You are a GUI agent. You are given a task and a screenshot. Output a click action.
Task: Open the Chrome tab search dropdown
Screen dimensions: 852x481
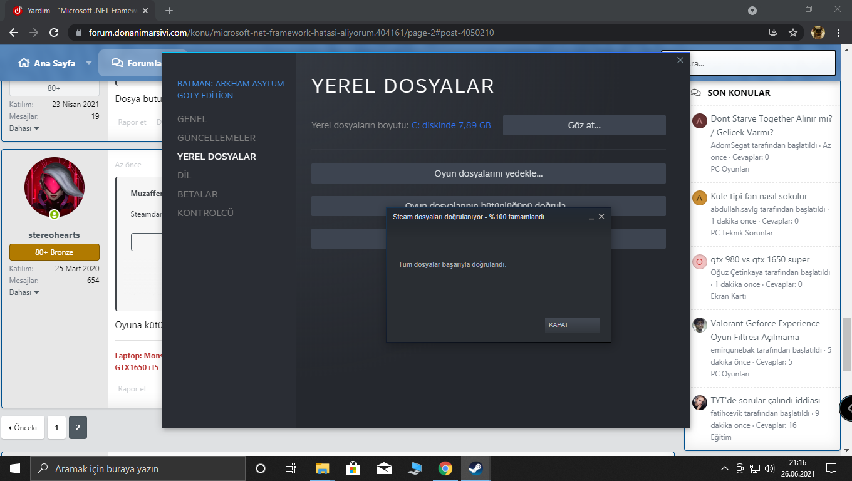[752, 11]
